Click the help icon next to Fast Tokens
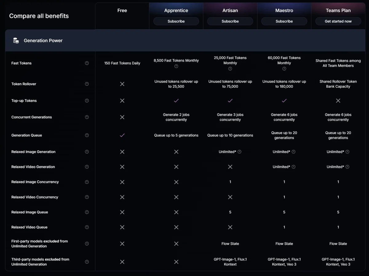The height and width of the screenshot is (276, 369). [87, 63]
